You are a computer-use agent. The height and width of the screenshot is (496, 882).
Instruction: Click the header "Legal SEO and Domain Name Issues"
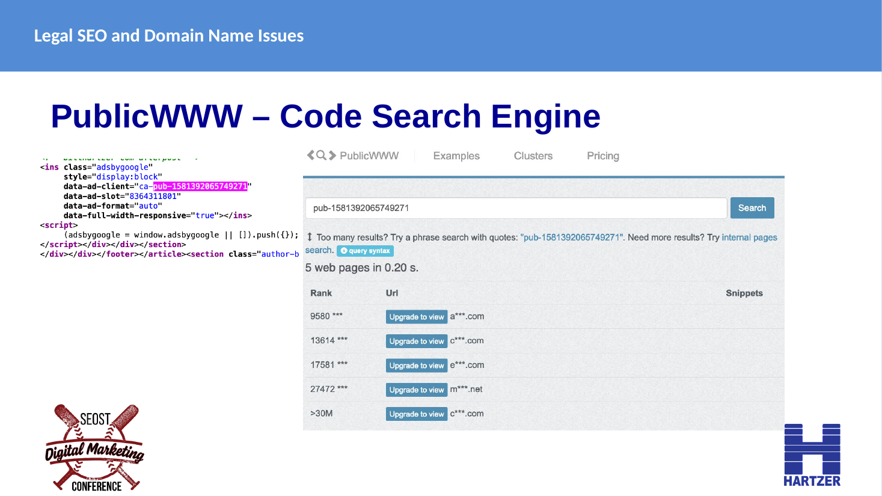pyautogui.click(x=169, y=36)
